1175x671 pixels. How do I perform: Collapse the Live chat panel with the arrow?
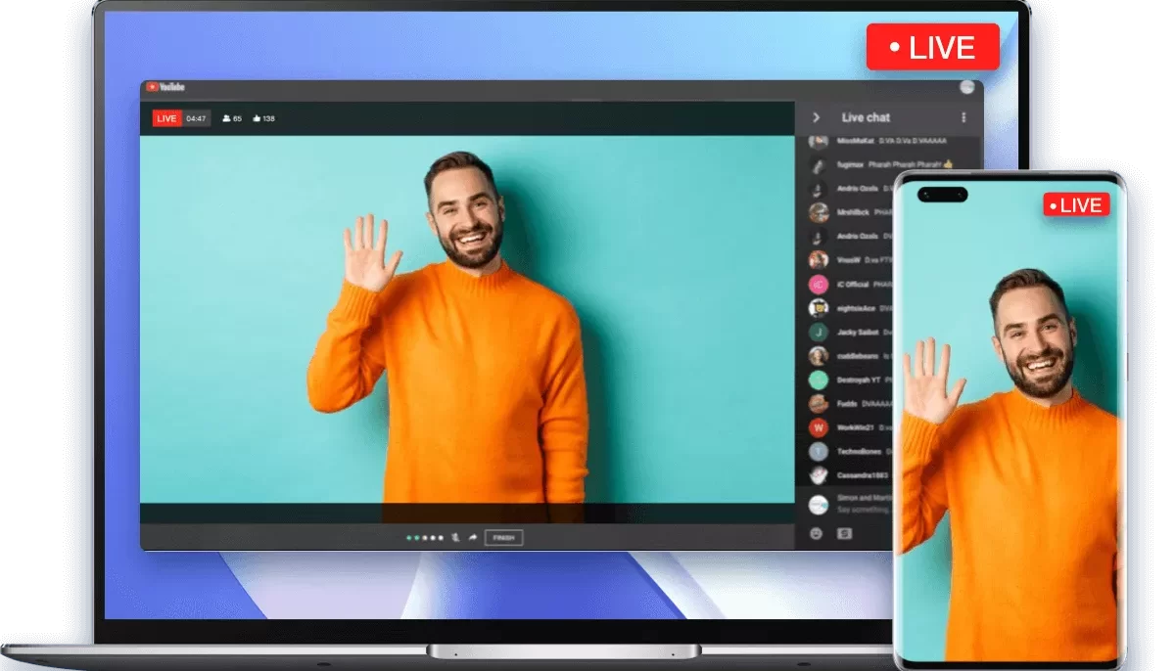[816, 117]
